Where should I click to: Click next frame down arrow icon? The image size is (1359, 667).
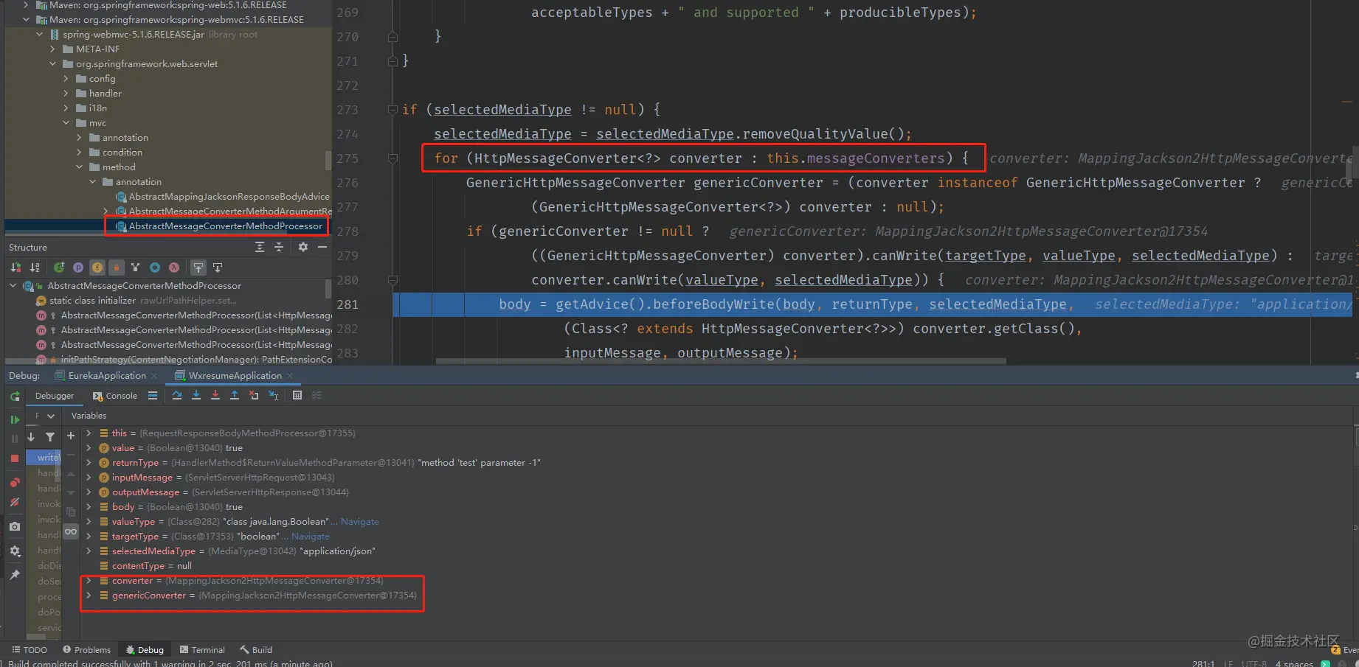pyautogui.click(x=31, y=437)
